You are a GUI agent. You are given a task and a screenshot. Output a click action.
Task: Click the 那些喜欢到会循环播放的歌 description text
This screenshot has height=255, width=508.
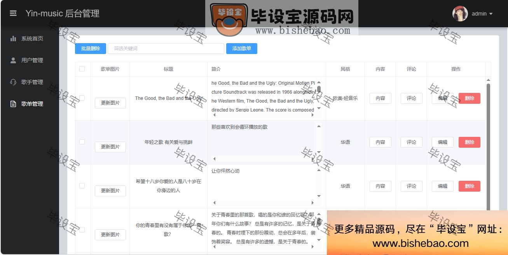pos(239,127)
